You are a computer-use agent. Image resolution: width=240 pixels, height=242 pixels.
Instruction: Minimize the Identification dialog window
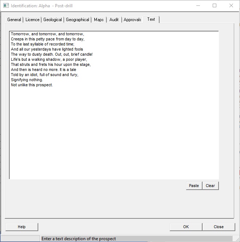click(198, 6)
